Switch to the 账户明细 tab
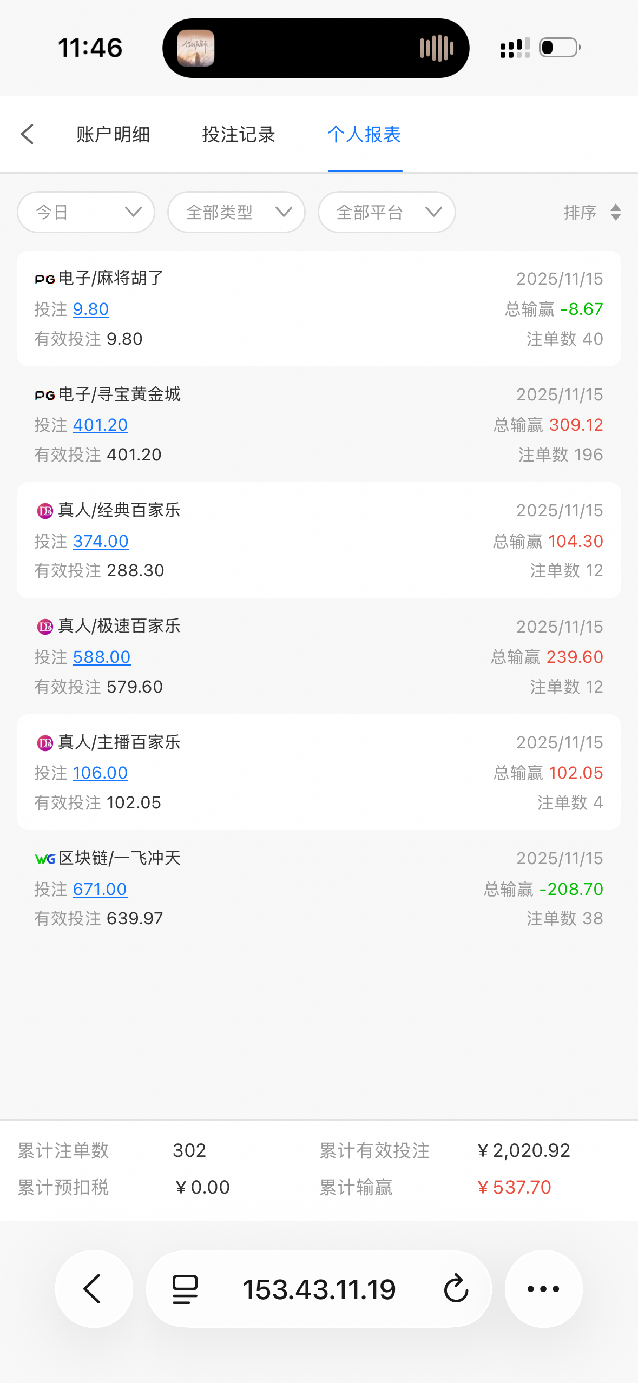The width and height of the screenshot is (638, 1383). coord(113,134)
